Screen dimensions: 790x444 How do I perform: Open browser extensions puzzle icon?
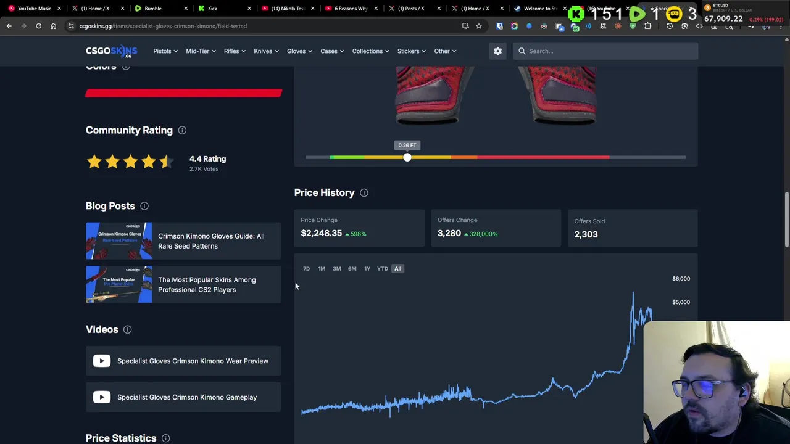(647, 26)
